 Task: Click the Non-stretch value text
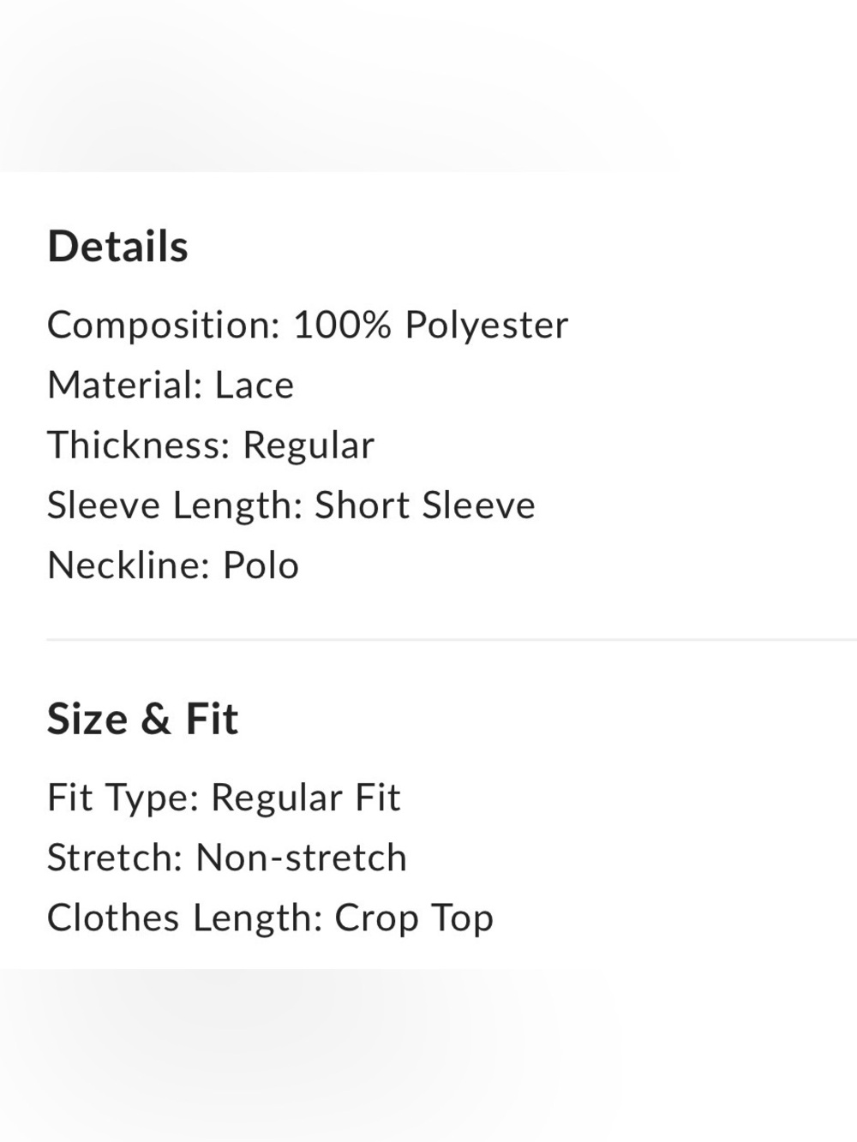click(x=302, y=858)
